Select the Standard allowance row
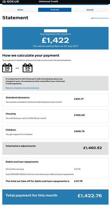Screen dimensions: 110x206 pyautogui.click(x=55, y=100)
